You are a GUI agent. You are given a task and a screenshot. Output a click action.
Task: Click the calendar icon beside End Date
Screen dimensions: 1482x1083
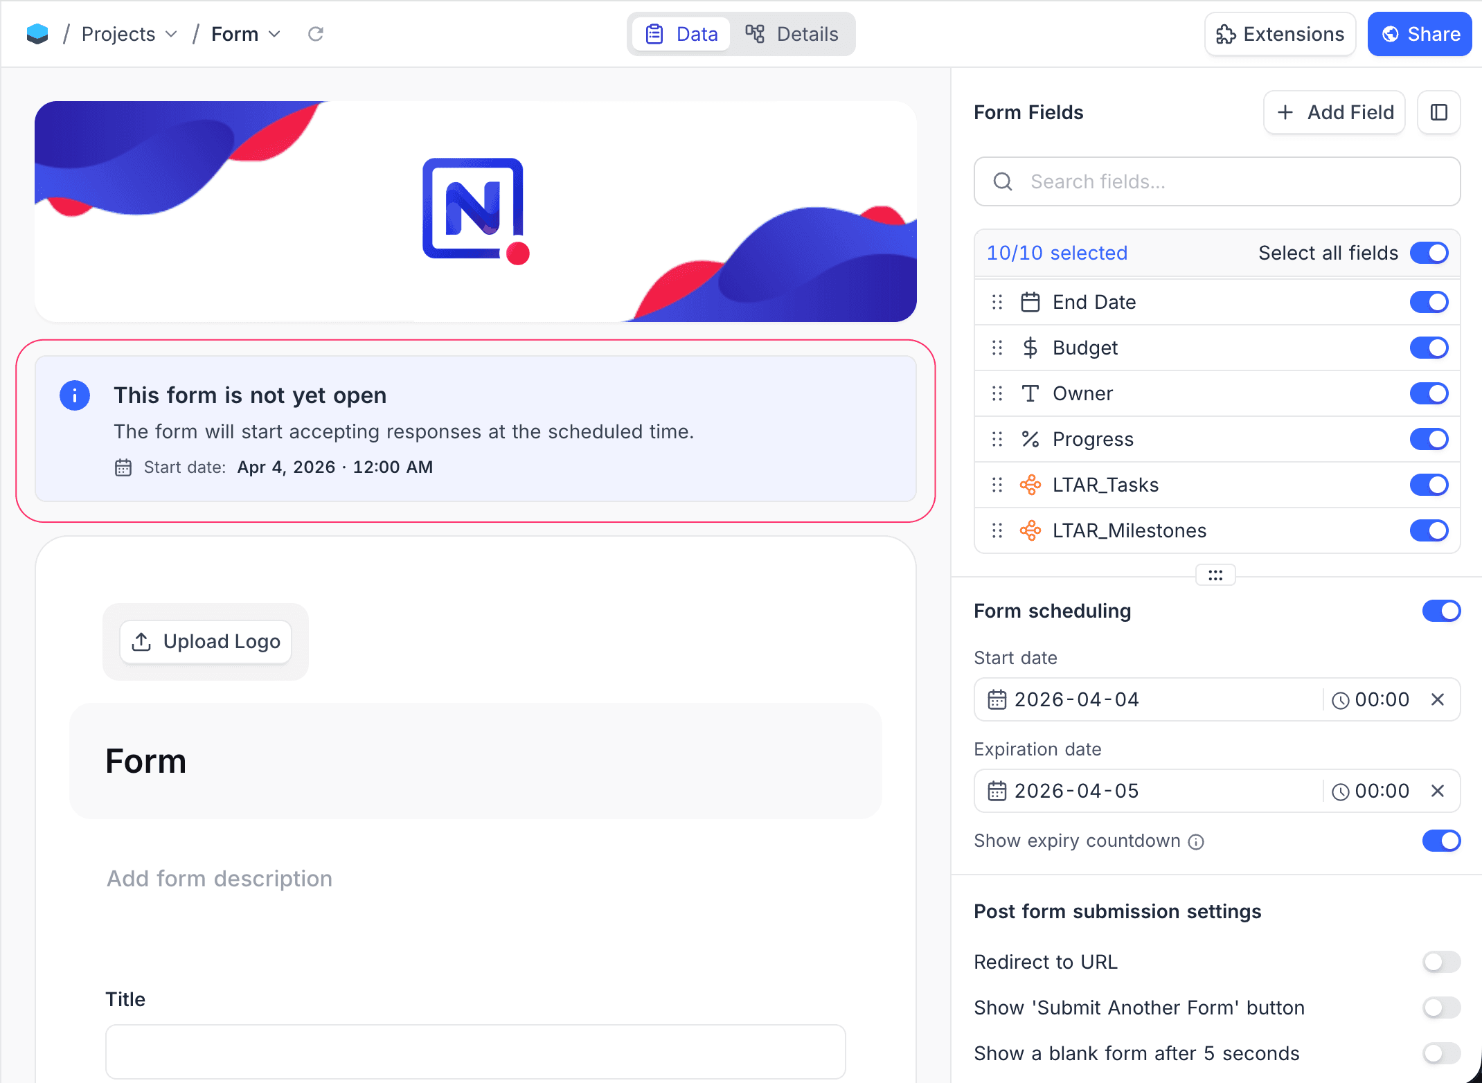(x=1030, y=302)
